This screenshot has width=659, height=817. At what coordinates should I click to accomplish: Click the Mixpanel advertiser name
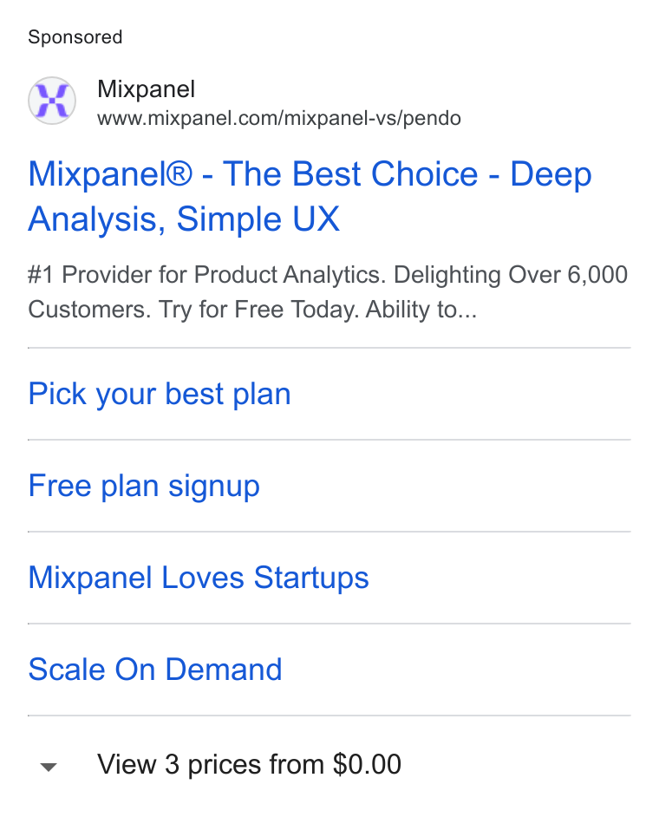(x=147, y=89)
